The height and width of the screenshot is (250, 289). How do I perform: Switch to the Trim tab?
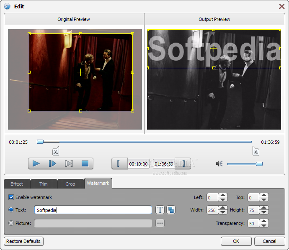point(44,184)
